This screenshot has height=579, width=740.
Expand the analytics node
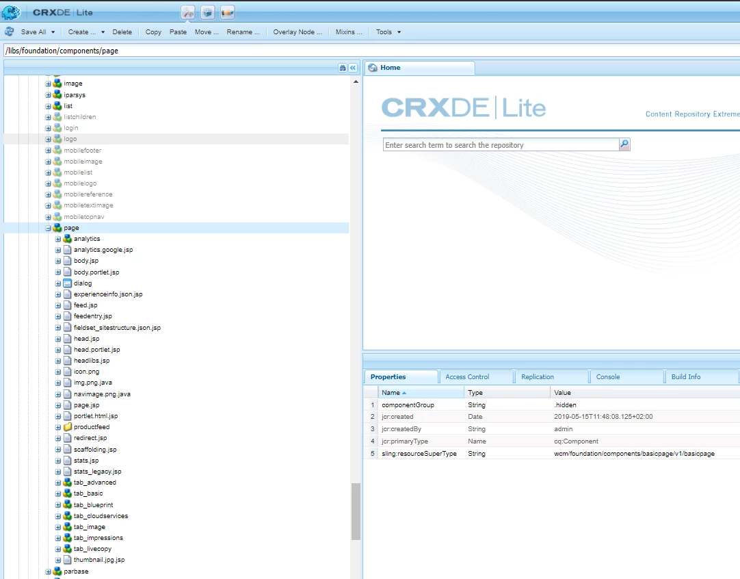[58, 239]
